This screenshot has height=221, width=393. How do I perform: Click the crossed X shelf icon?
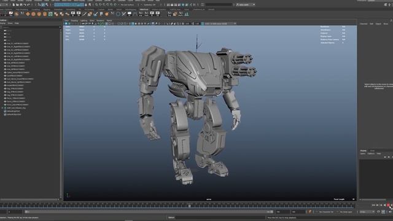click(x=124, y=14)
